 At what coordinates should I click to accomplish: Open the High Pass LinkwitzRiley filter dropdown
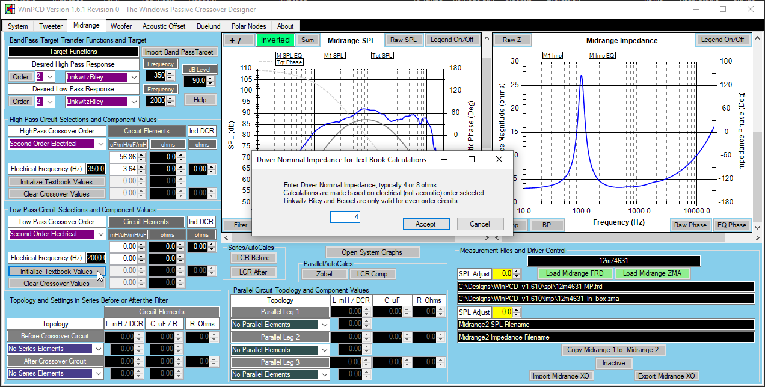point(134,77)
